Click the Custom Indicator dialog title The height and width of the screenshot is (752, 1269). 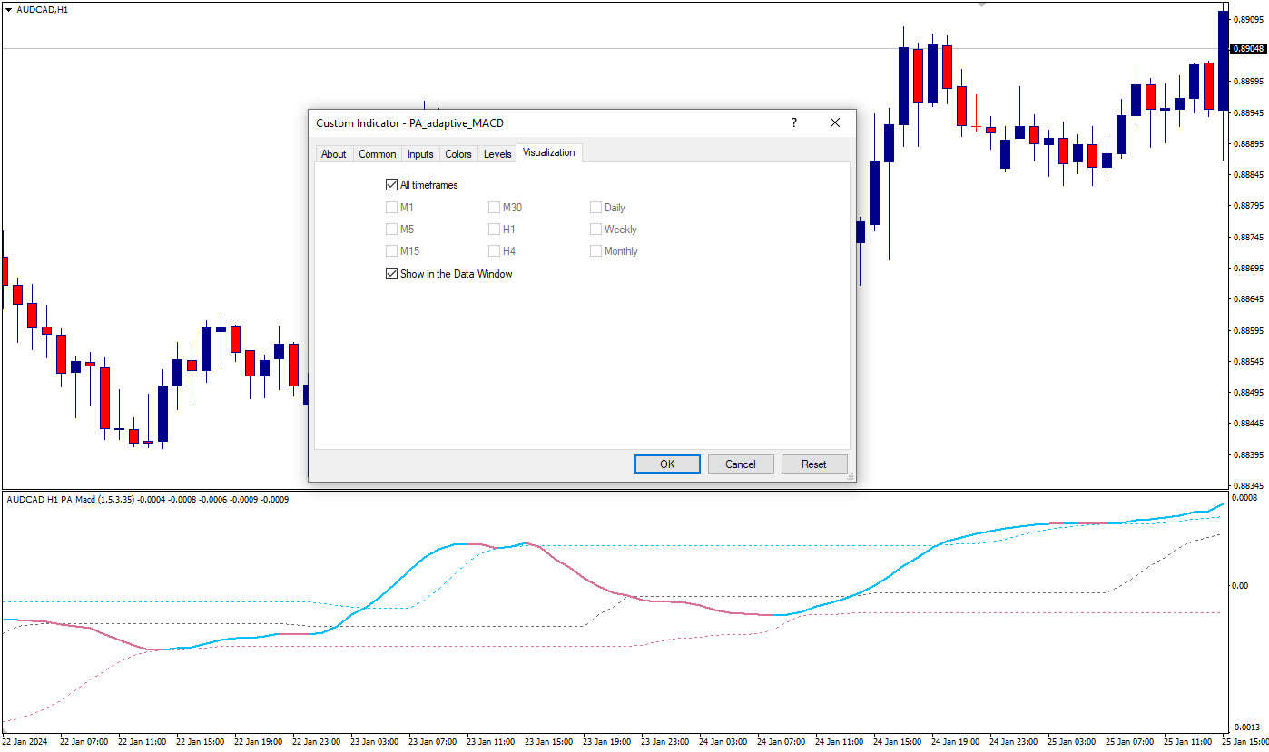[x=409, y=122]
